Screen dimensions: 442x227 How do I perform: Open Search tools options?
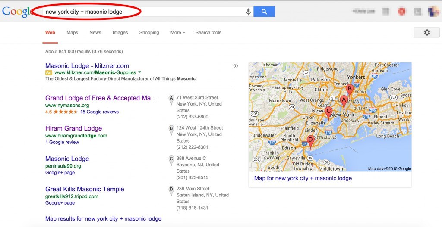pos(208,32)
